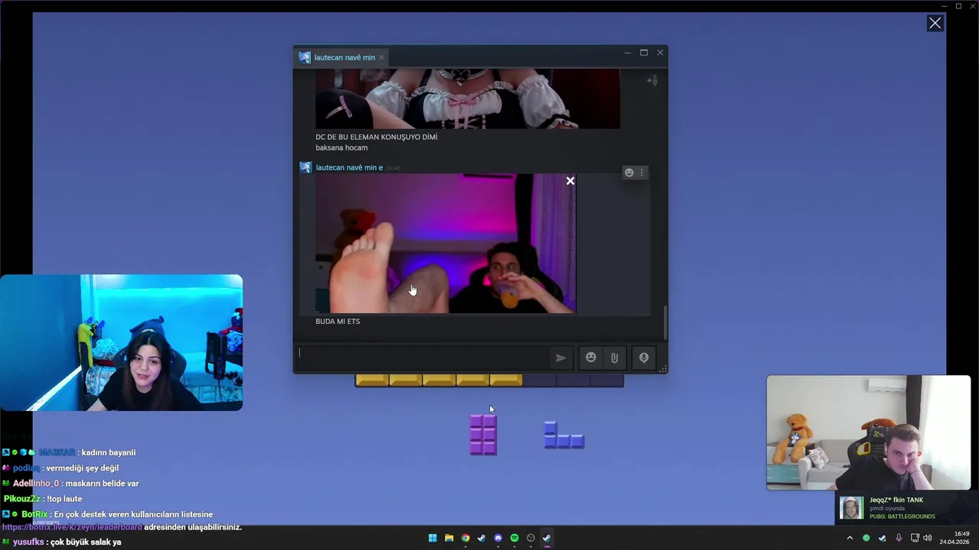Minimize the Steam chat window
The width and height of the screenshot is (979, 550).
coord(627,53)
